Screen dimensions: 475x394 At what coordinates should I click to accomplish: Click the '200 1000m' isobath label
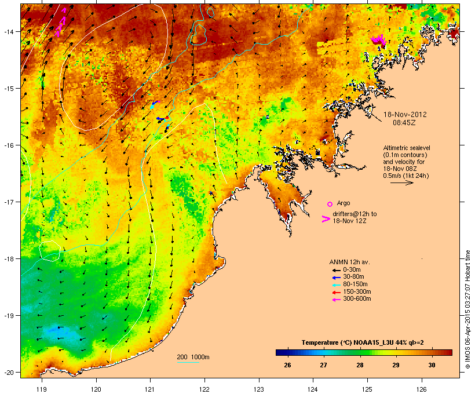pos(193,357)
